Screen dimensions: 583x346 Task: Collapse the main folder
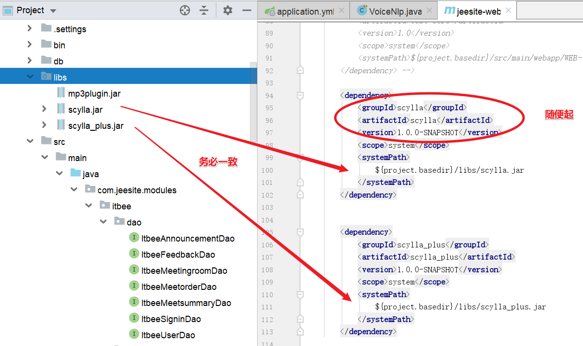44,157
